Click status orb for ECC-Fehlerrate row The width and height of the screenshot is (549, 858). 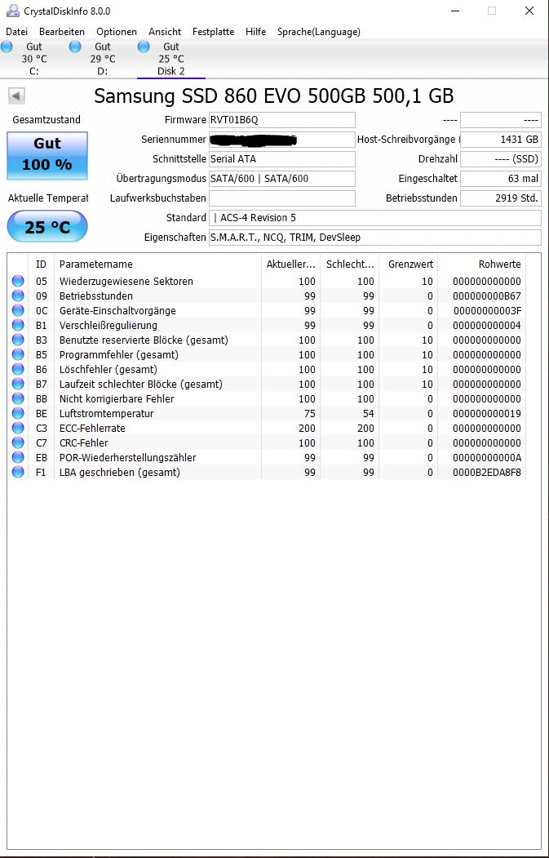pos(18,428)
